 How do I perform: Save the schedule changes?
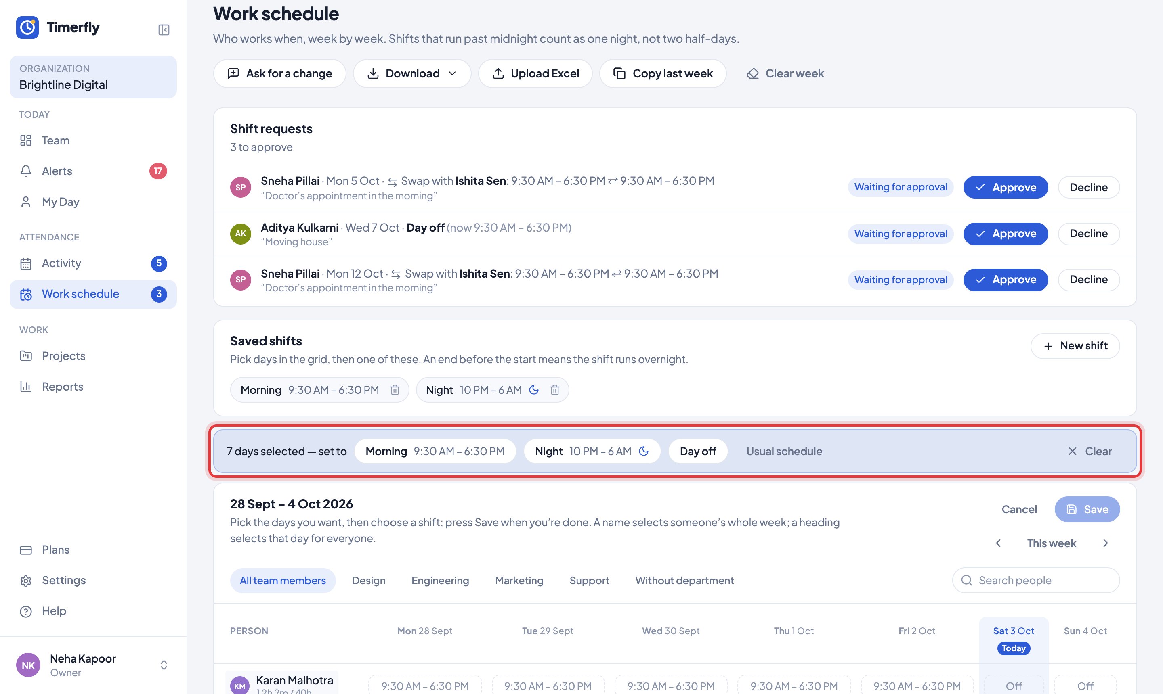[x=1087, y=509]
